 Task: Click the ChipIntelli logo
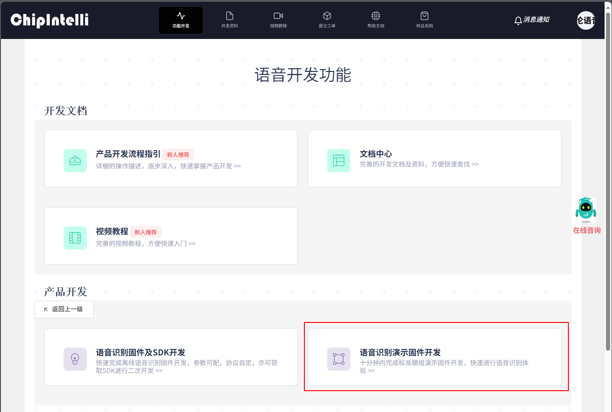coord(50,20)
